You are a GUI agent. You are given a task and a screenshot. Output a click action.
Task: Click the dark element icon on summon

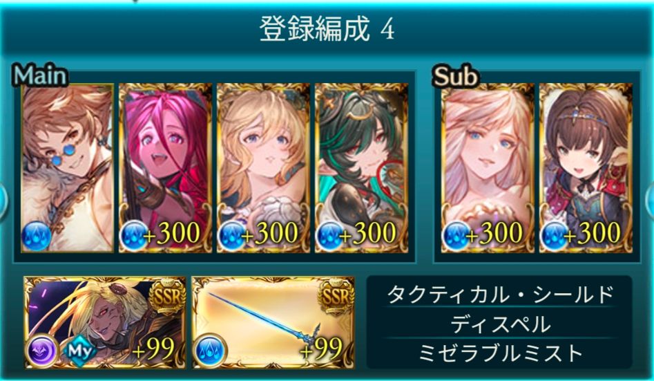click(41, 351)
